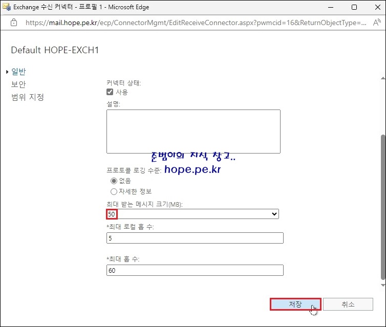The height and width of the screenshot is (327, 386).
Task: Click the scrollbar up arrow
Action: [x=383, y=78]
